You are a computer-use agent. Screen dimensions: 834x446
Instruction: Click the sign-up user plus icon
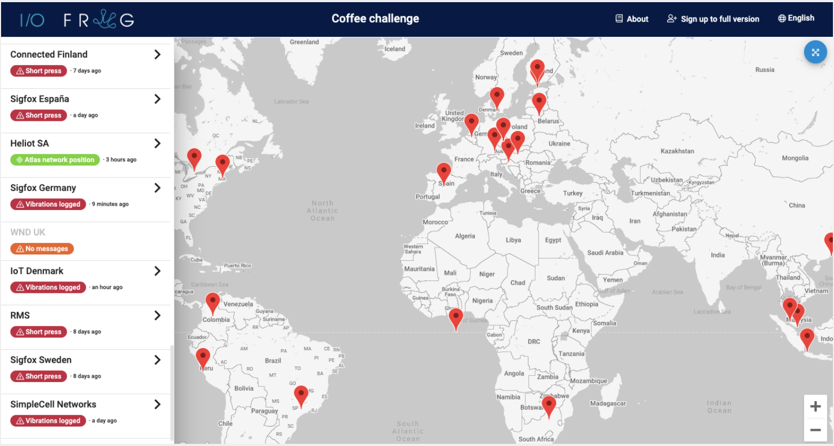(x=672, y=18)
